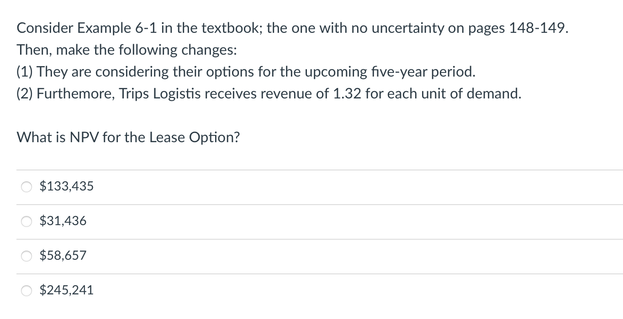The image size is (623, 319).
Task: Select the $245,241 answer radio button
Action: (x=26, y=290)
